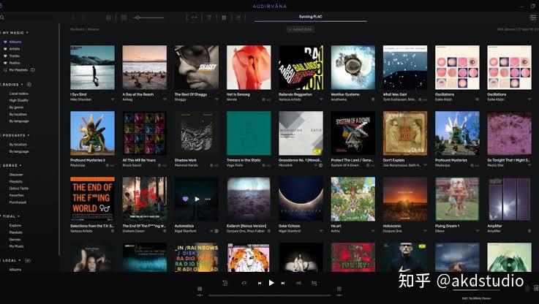Skip to previous track
This screenshot has height=304, width=539.
point(260,283)
